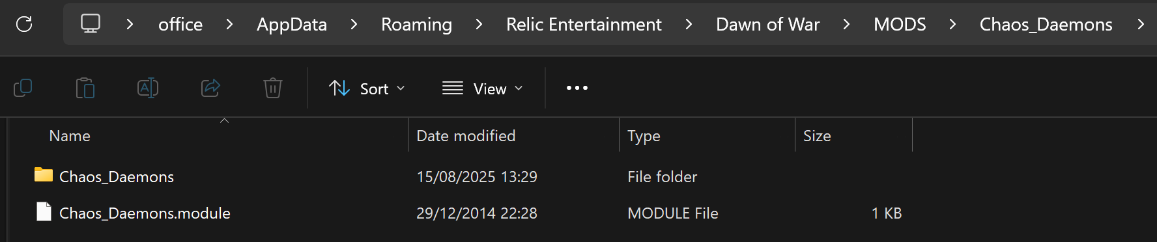Select the Chaos_Daemons.module file
The image size is (1157, 242).
click(x=145, y=213)
